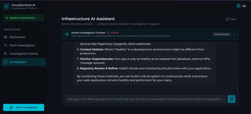
Task: Click the 'PagerDuty, Opsgenie, Slack webhooks' line
Action: click(x=115, y=44)
